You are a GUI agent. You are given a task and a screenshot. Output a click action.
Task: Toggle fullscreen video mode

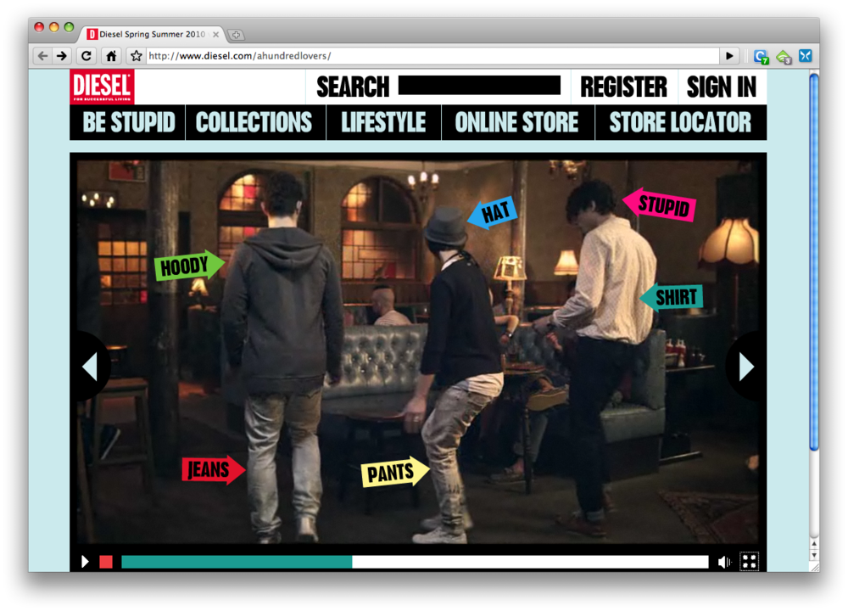click(x=749, y=562)
